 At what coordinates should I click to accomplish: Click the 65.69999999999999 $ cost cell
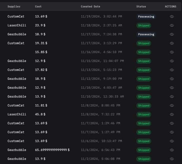pyautogui.click(x=52, y=150)
